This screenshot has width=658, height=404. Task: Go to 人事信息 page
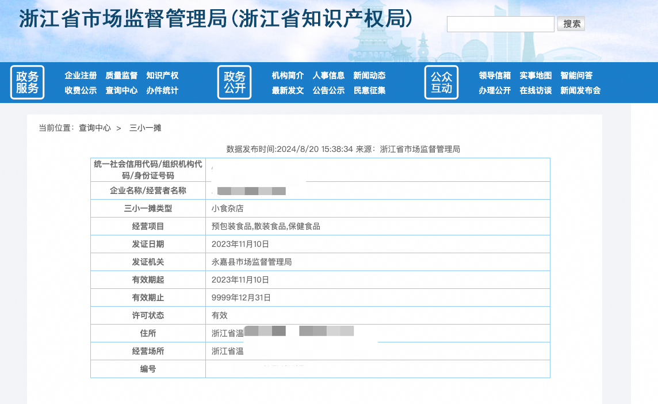click(328, 75)
